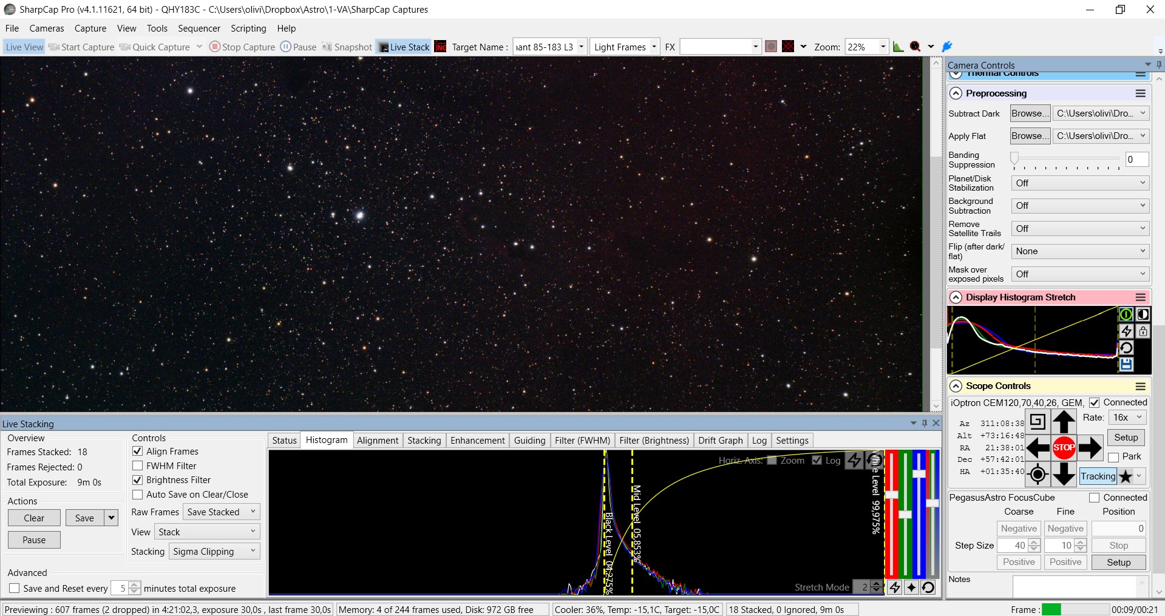This screenshot has width=1165, height=616.
Task: Click the star icon next to Tracking
Action: [1126, 476]
